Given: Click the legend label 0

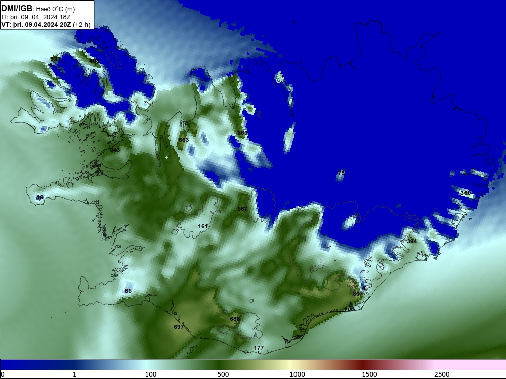Looking at the screenshot, I should tap(2, 374).
